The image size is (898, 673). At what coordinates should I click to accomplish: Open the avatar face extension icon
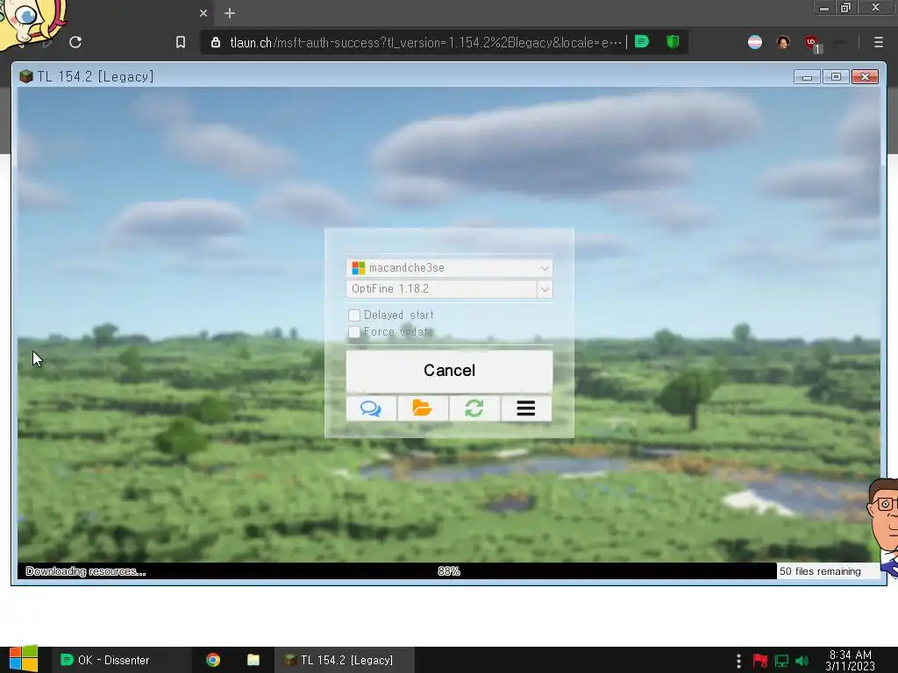point(783,42)
